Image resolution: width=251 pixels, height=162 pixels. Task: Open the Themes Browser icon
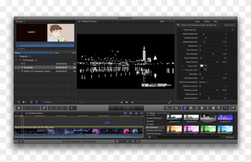pos(219,108)
